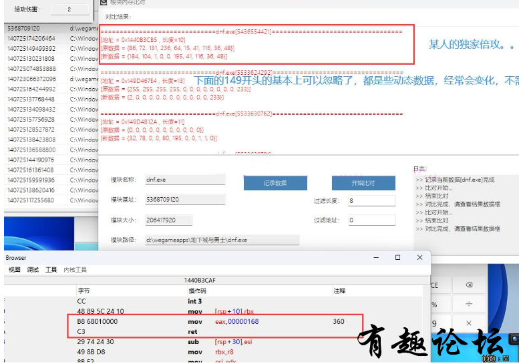Select module row 140725149499392
The width and height of the screenshot is (519, 364).
tap(51, 49)
